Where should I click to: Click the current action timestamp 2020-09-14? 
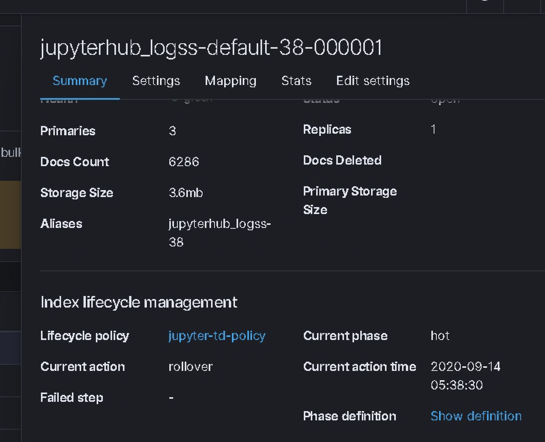(466, 367)
